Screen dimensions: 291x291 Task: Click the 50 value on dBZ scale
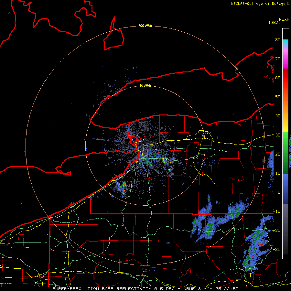coord(278,97)
